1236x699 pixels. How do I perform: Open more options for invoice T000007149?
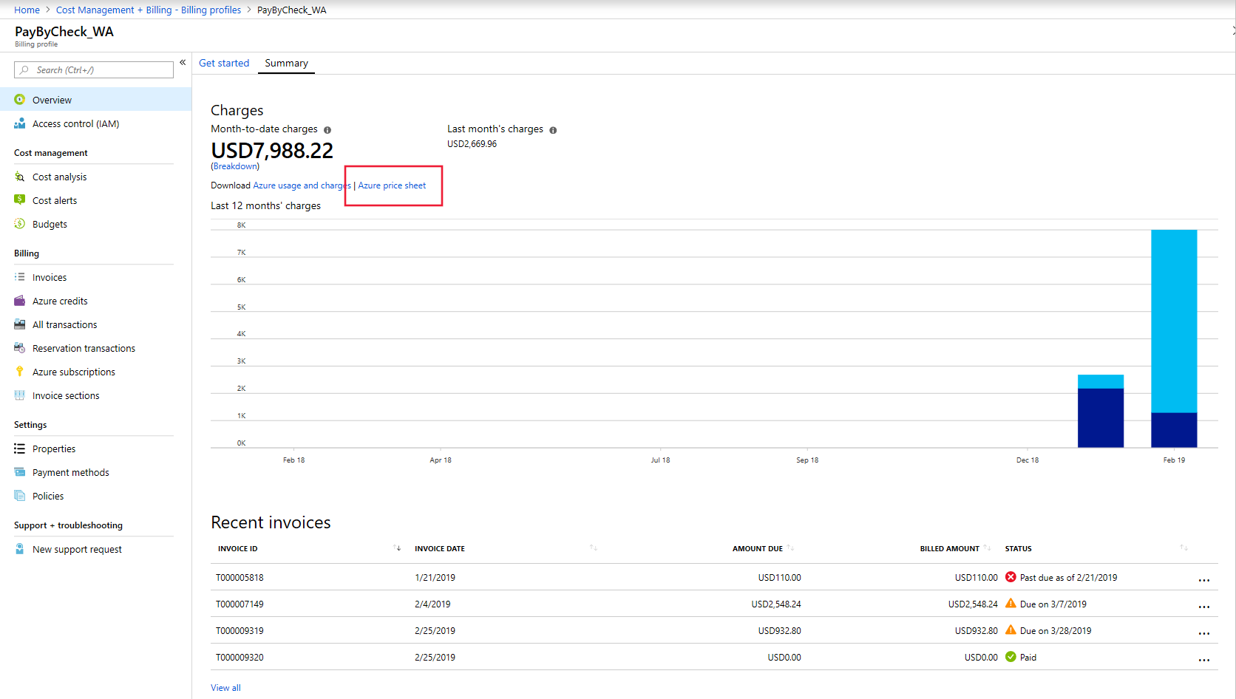coord(1204,607)
